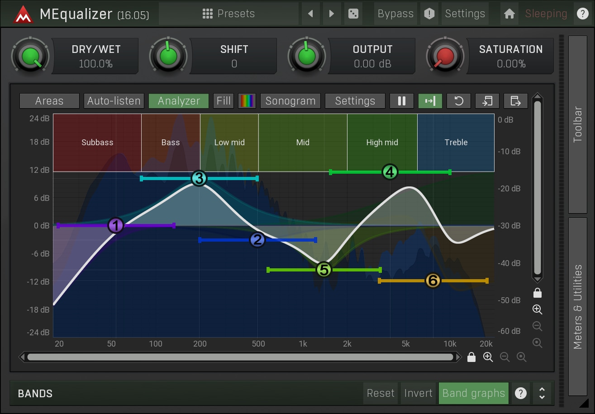This screenshot has width=595, height=414.
Task: Open BANDS help question mark icon
Action: pyautogui.click(x=521, y=393)
